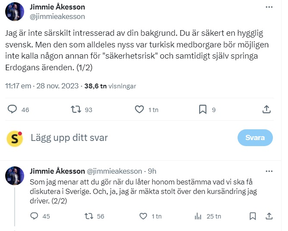The height and width of the screenshot is (231, 288).
Task: Open Jimmie Åkesson's profile name in main tweet
Action: (57, 7)
